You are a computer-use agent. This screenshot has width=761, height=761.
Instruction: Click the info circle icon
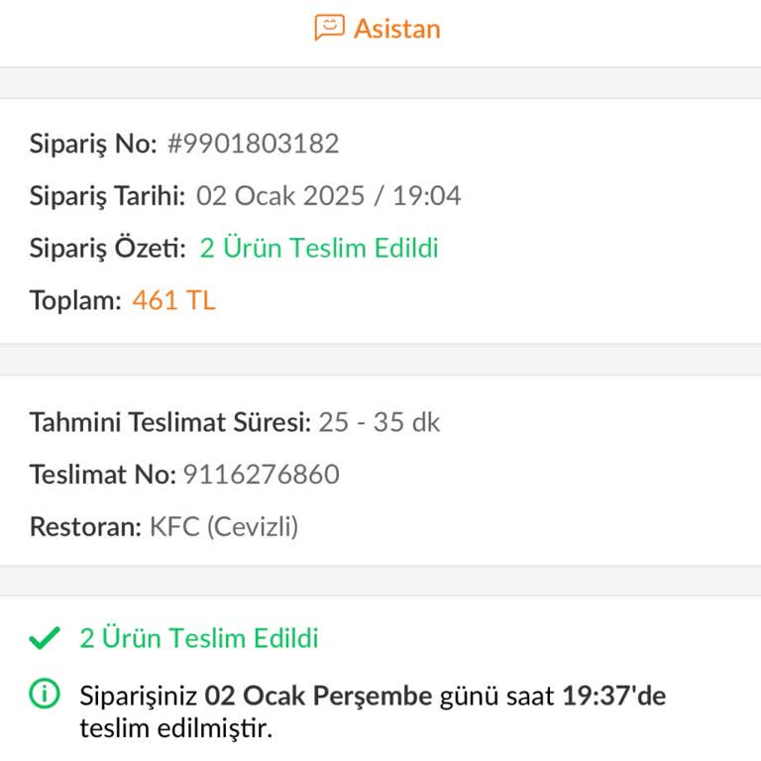[45, 696]
